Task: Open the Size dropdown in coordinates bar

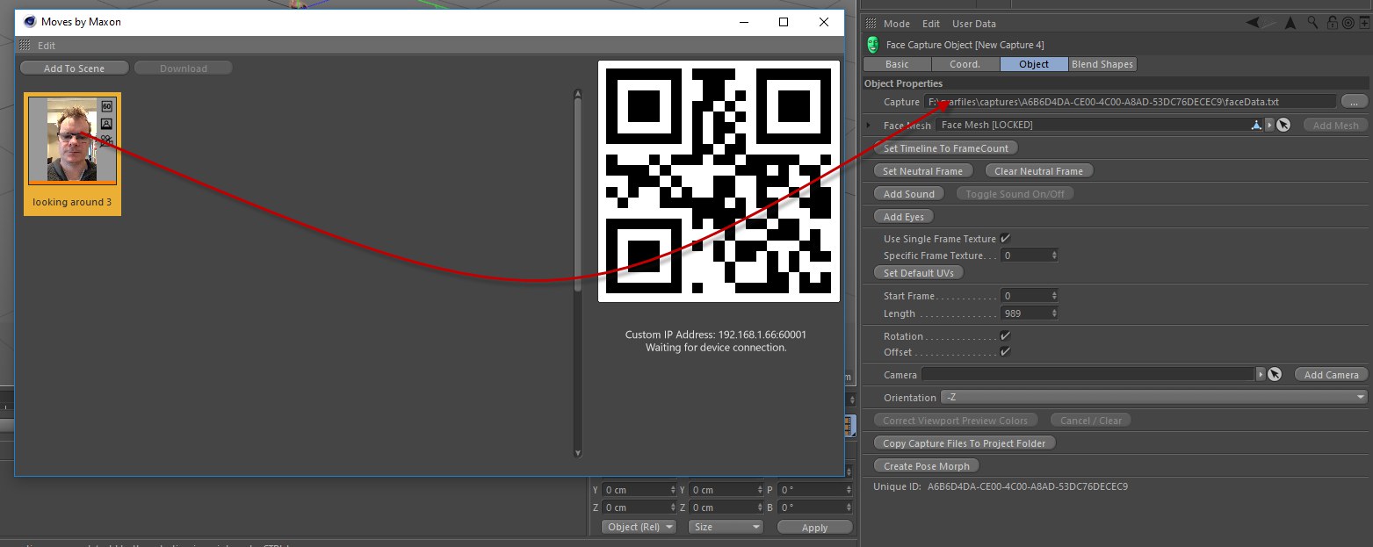Action: 726,527
